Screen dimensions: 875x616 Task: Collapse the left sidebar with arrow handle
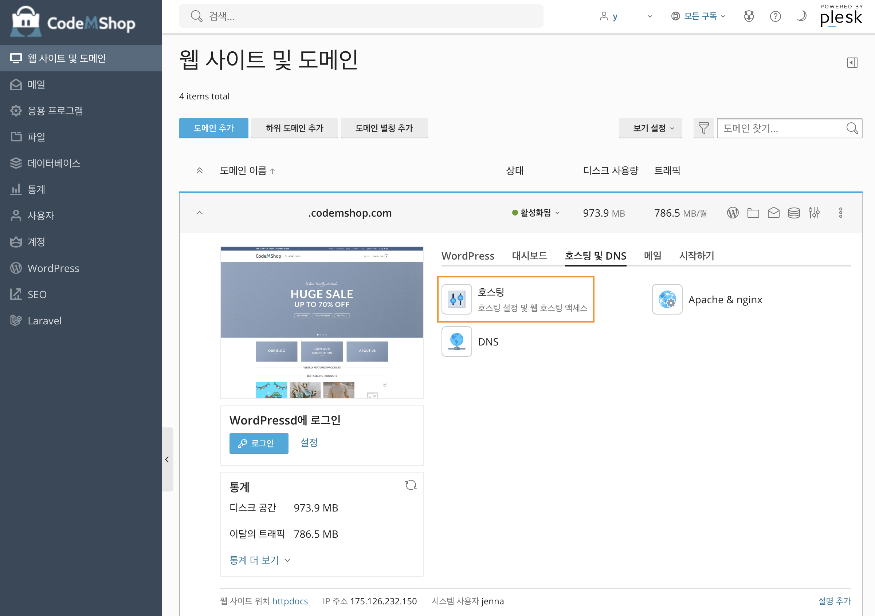167,459
